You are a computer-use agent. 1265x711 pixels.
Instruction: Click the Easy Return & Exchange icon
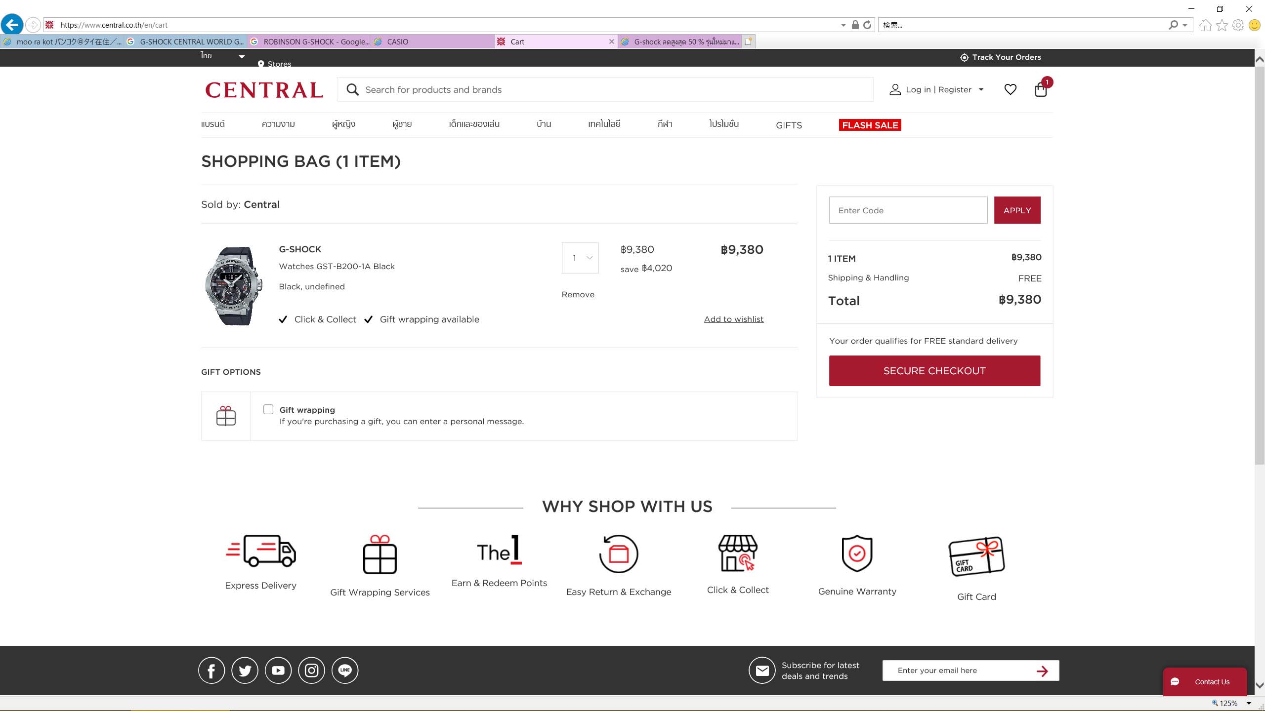(619, 553)
